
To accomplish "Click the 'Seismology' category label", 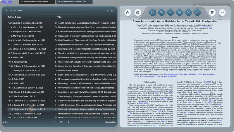I will click(111, 122).
